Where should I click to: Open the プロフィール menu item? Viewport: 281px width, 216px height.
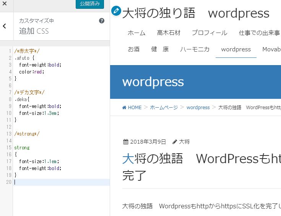(x=210, y=33)
